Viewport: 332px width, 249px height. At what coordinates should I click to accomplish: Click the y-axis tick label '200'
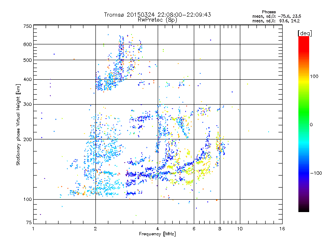pyautogui.click(x=28, y=139)
